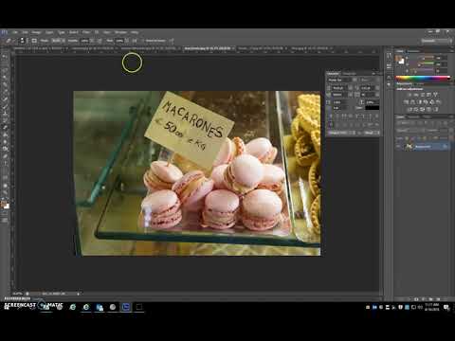Select the Brush tool
Screen dimensions: 455x341
click(x=5, y=106)
